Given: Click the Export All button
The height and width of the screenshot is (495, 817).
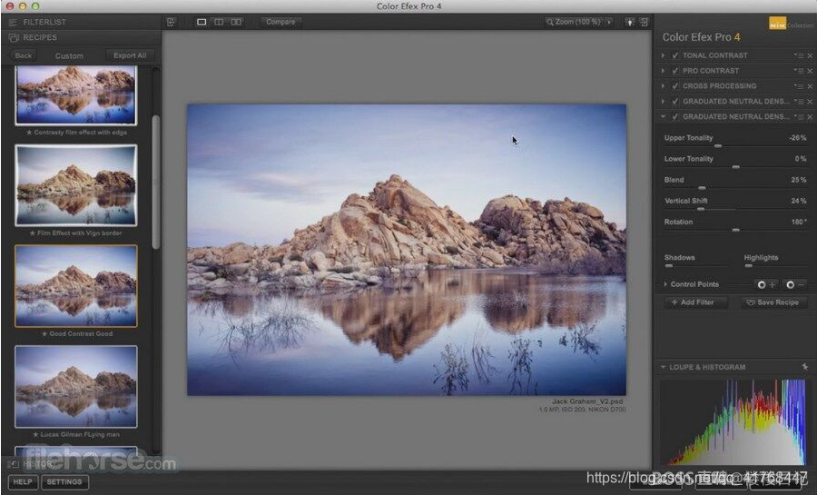Looking at the screenshot, I should point(130,55).
